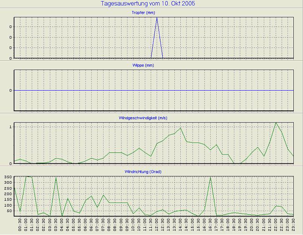Click the 1 label on the Windgeschwindigkeit axis
The image size is (303, 235).
pyautogui.click(x=11, y=127)
